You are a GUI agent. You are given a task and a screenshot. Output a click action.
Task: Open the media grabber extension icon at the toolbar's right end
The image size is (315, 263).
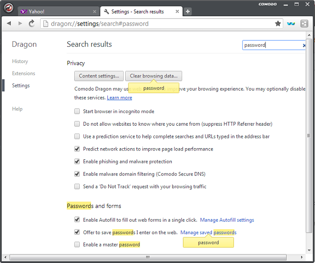304,24
